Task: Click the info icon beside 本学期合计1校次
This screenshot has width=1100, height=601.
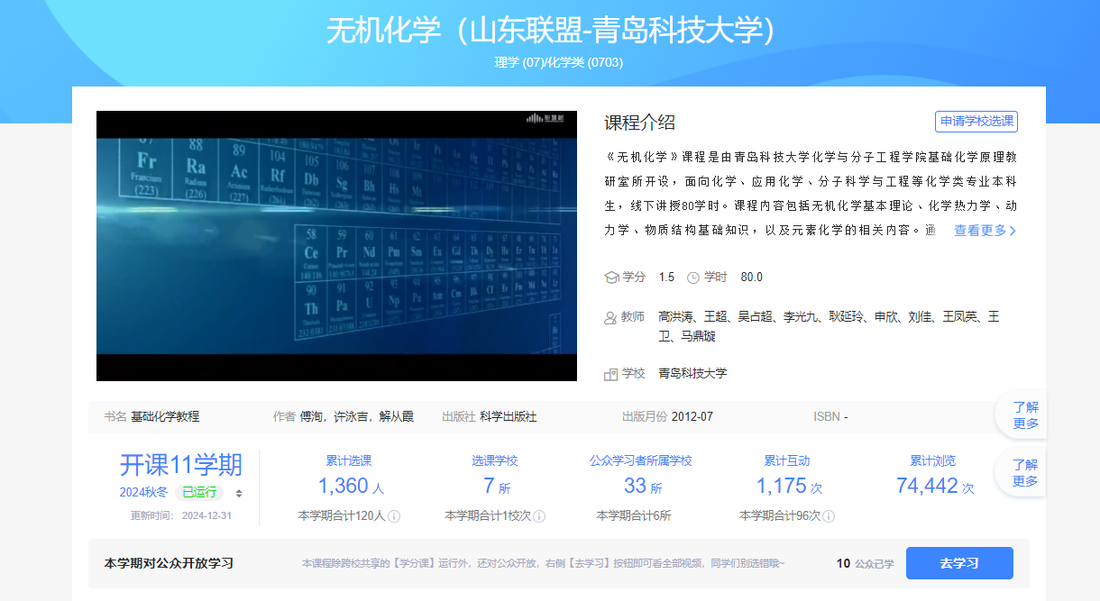Action: tap(539, 516)
